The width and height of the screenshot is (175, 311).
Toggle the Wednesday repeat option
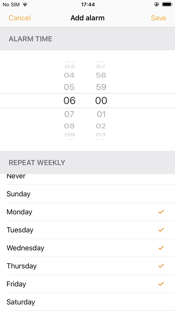click(87, 248)
